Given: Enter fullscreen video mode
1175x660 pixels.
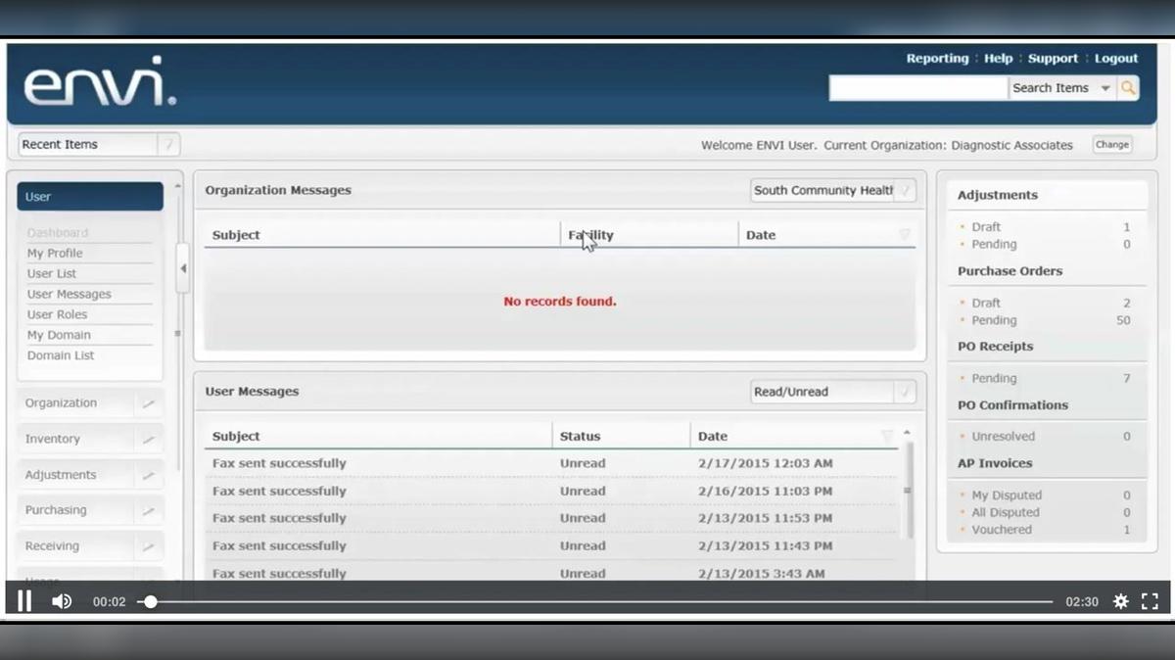Looking at the screenshot, I should (1151, 601).
